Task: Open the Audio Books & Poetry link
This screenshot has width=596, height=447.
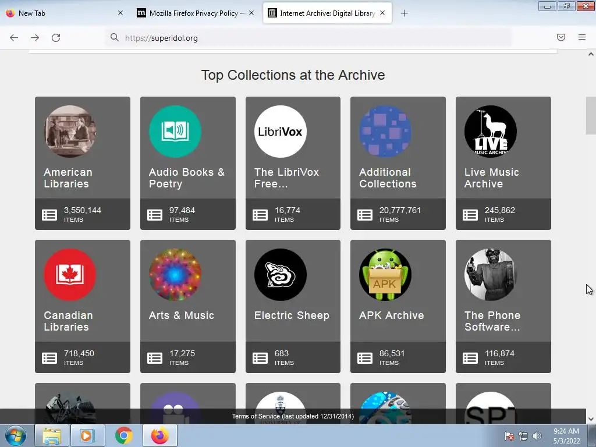Action: click(187, 178)
